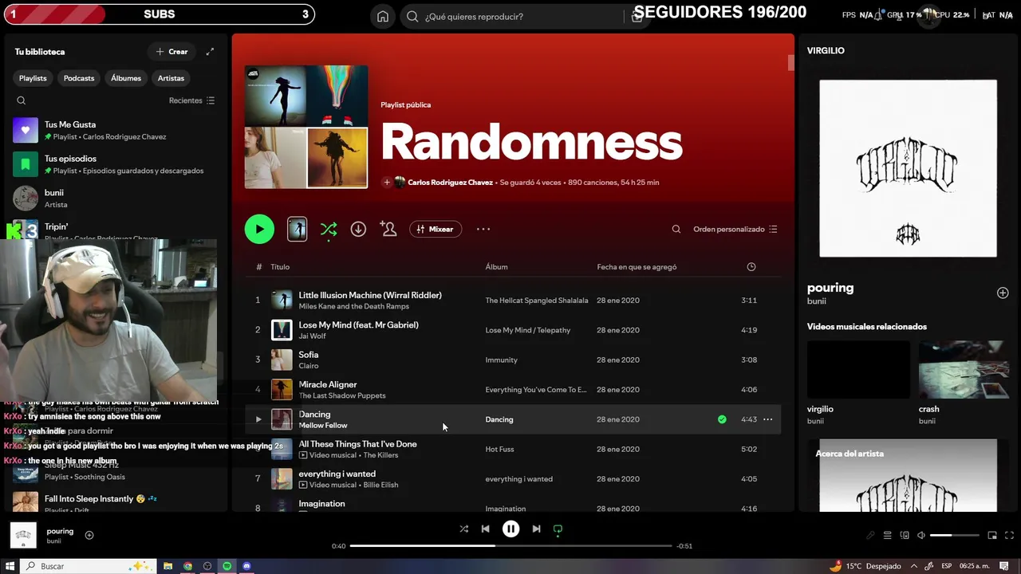Add pouring to playlist from right panel

1003,293
